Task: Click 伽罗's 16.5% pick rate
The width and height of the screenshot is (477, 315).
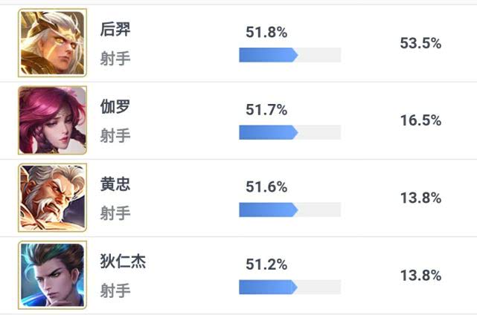Action: [x=420, y=120]
